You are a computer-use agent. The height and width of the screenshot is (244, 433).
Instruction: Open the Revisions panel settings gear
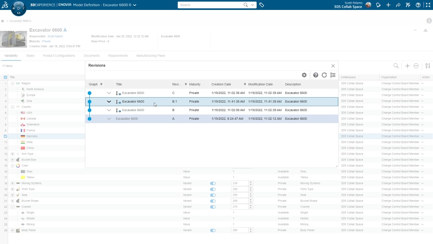(304, 75)
